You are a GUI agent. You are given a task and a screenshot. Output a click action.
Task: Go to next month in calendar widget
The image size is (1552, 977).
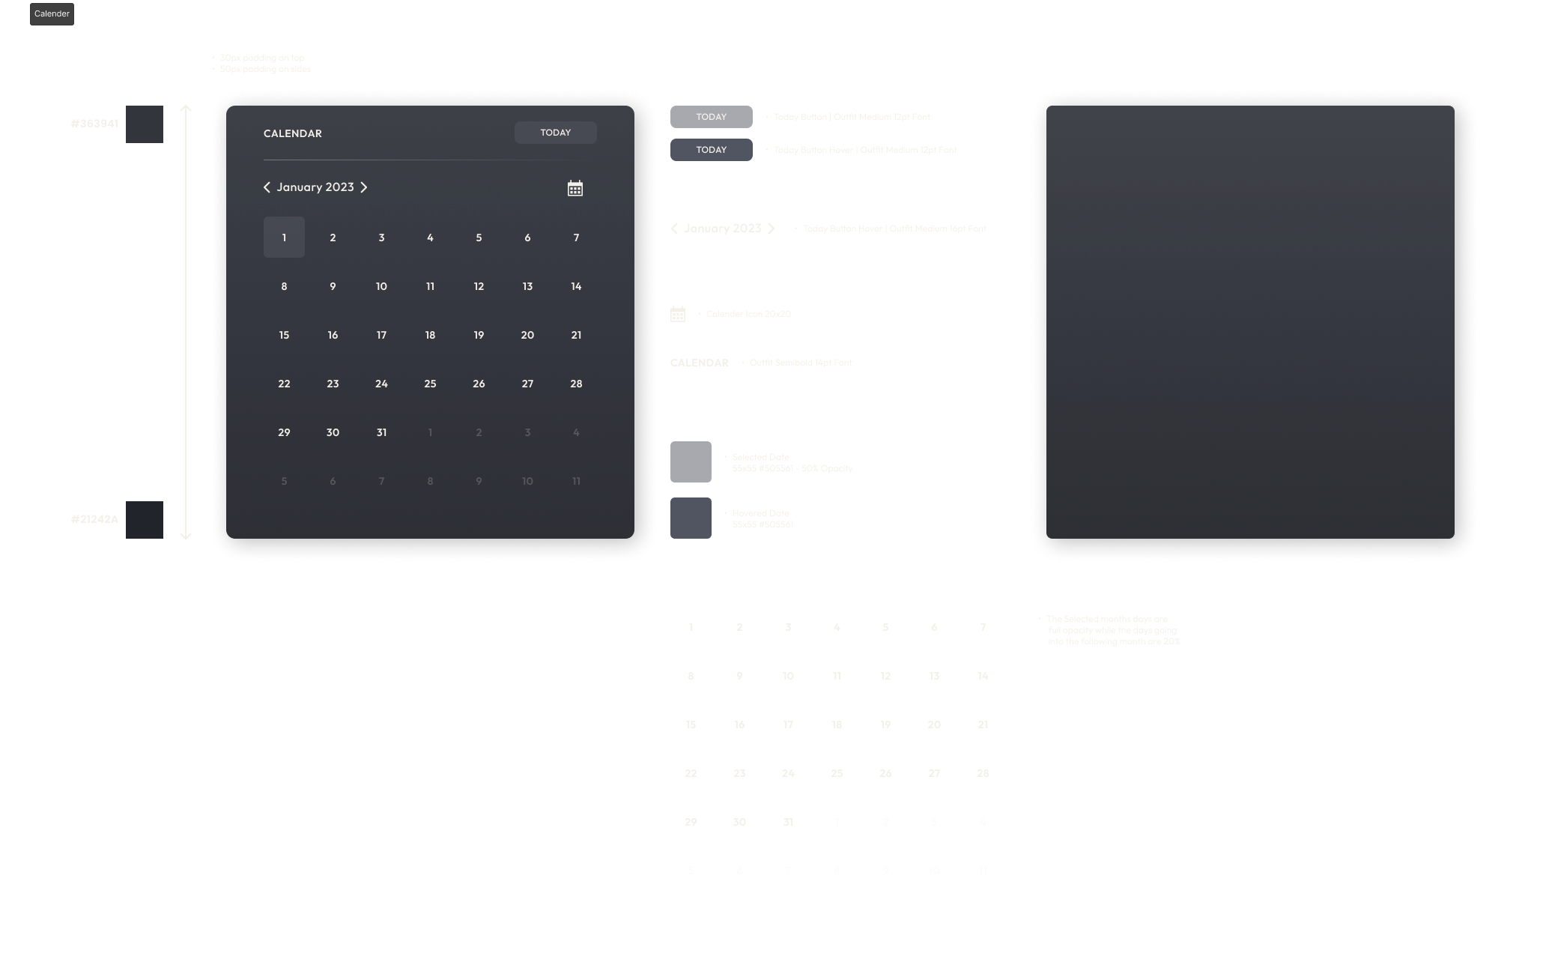(364, 187)
